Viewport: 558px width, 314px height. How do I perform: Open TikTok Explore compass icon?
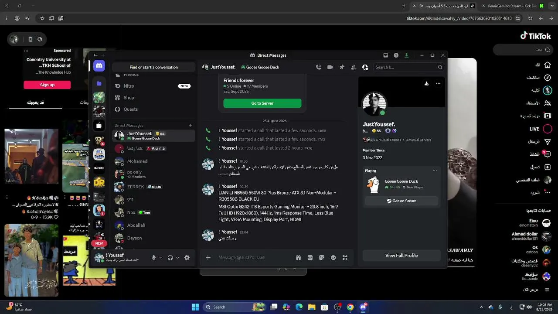pyautogui.click(x=548, y=78)
